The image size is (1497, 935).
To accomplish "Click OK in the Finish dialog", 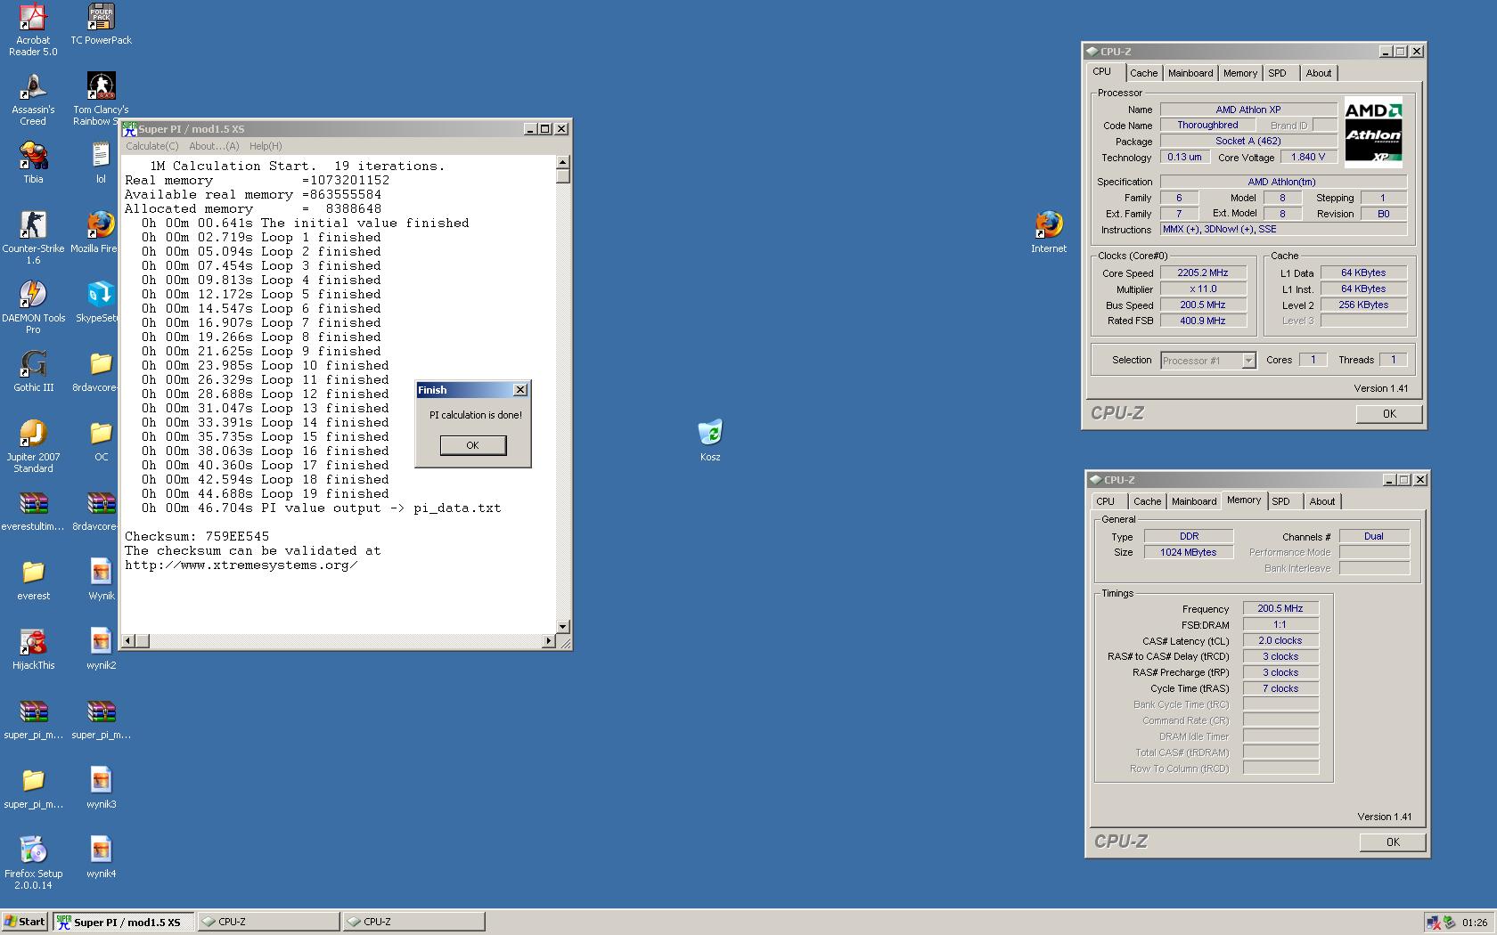I will tap(473, 445).
